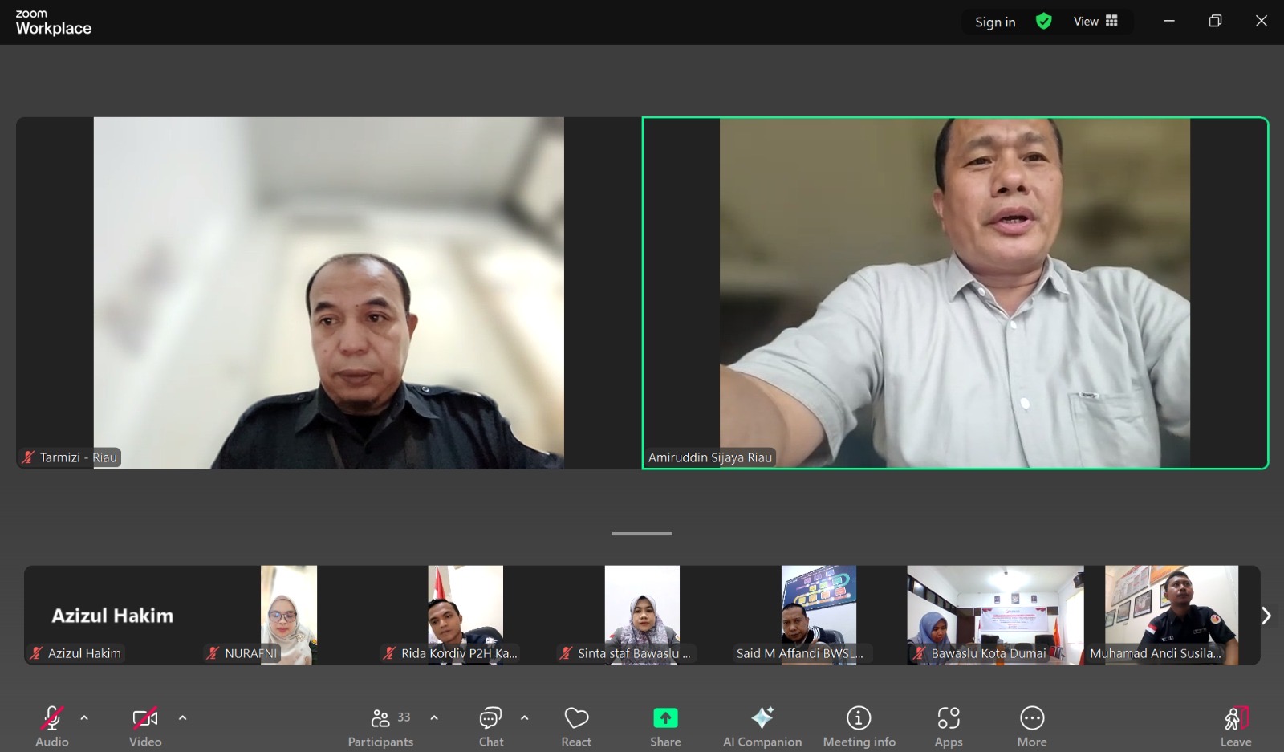Expand audio settings with Audio chevron

pyautogui.click(x=83, y=718)
